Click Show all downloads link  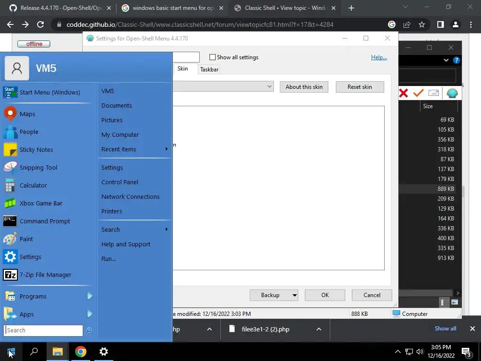[x=445, y=329]
